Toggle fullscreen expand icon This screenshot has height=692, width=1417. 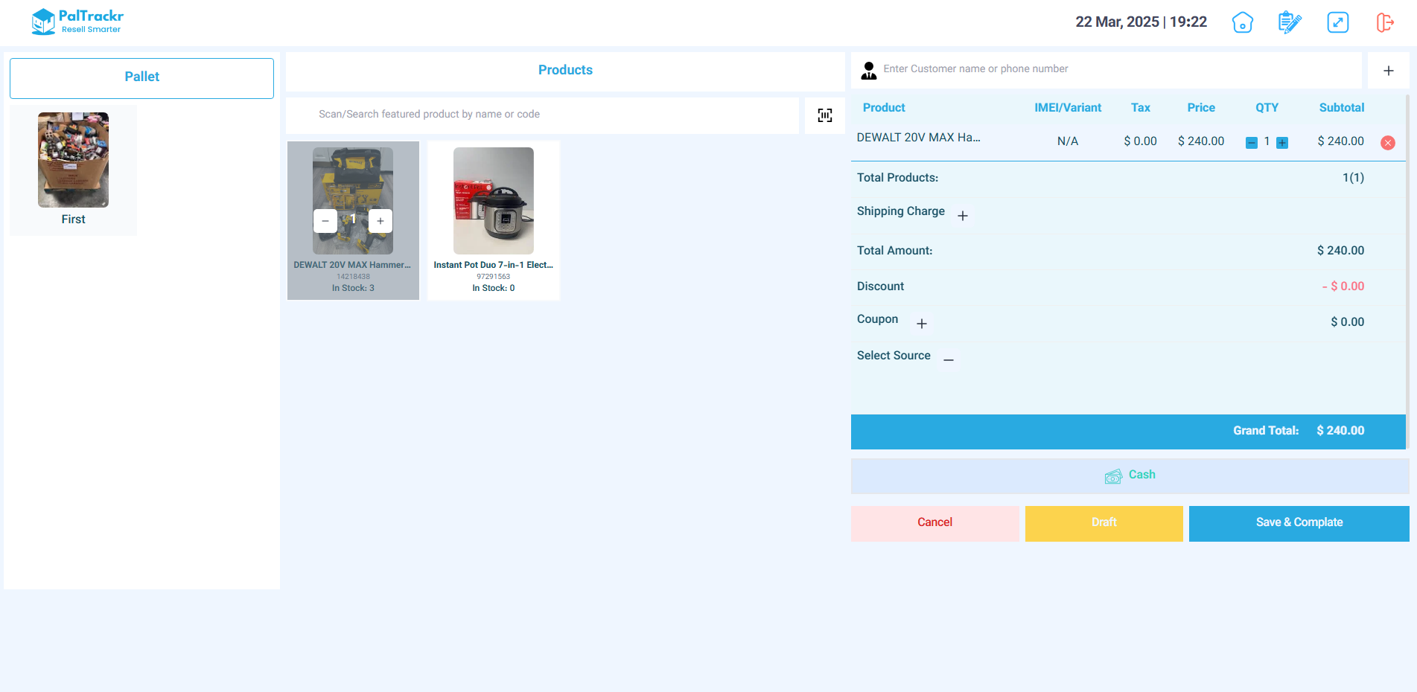tap(1338, 22)
